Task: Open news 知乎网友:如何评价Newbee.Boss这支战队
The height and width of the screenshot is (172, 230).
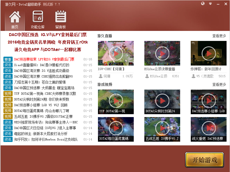Action: pyautogui.click(x=46, y=139)
